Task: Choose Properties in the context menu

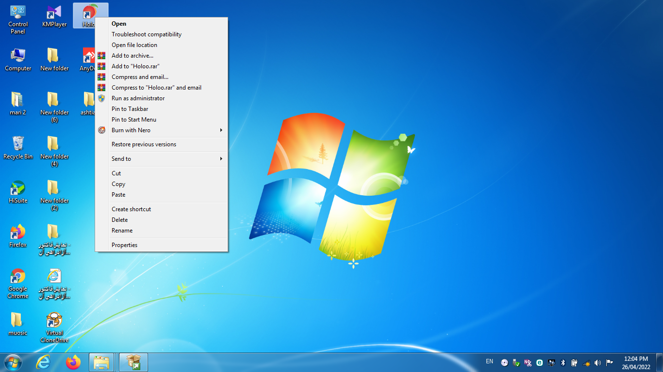Action: (162, 245)
